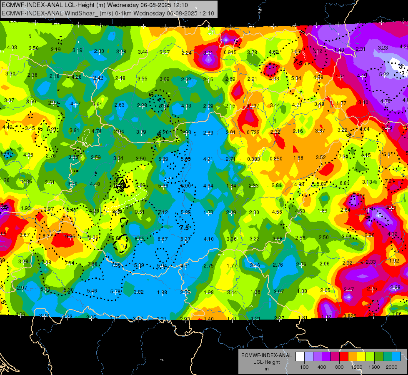Click the wind shear value 8.05
The height and width of the screenshot is (375, 408).
pyautogui.click(x=140, y=238)
